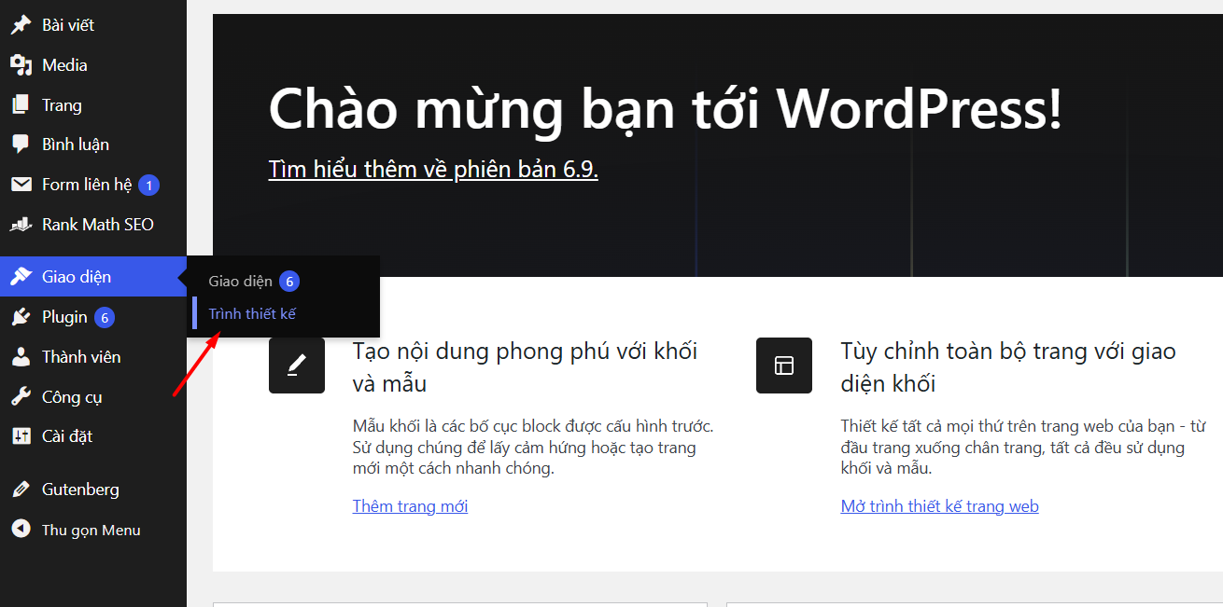Open the Rank Math SEO icon
Viewport: 1223px width, 607px height.
coord(20,224)
